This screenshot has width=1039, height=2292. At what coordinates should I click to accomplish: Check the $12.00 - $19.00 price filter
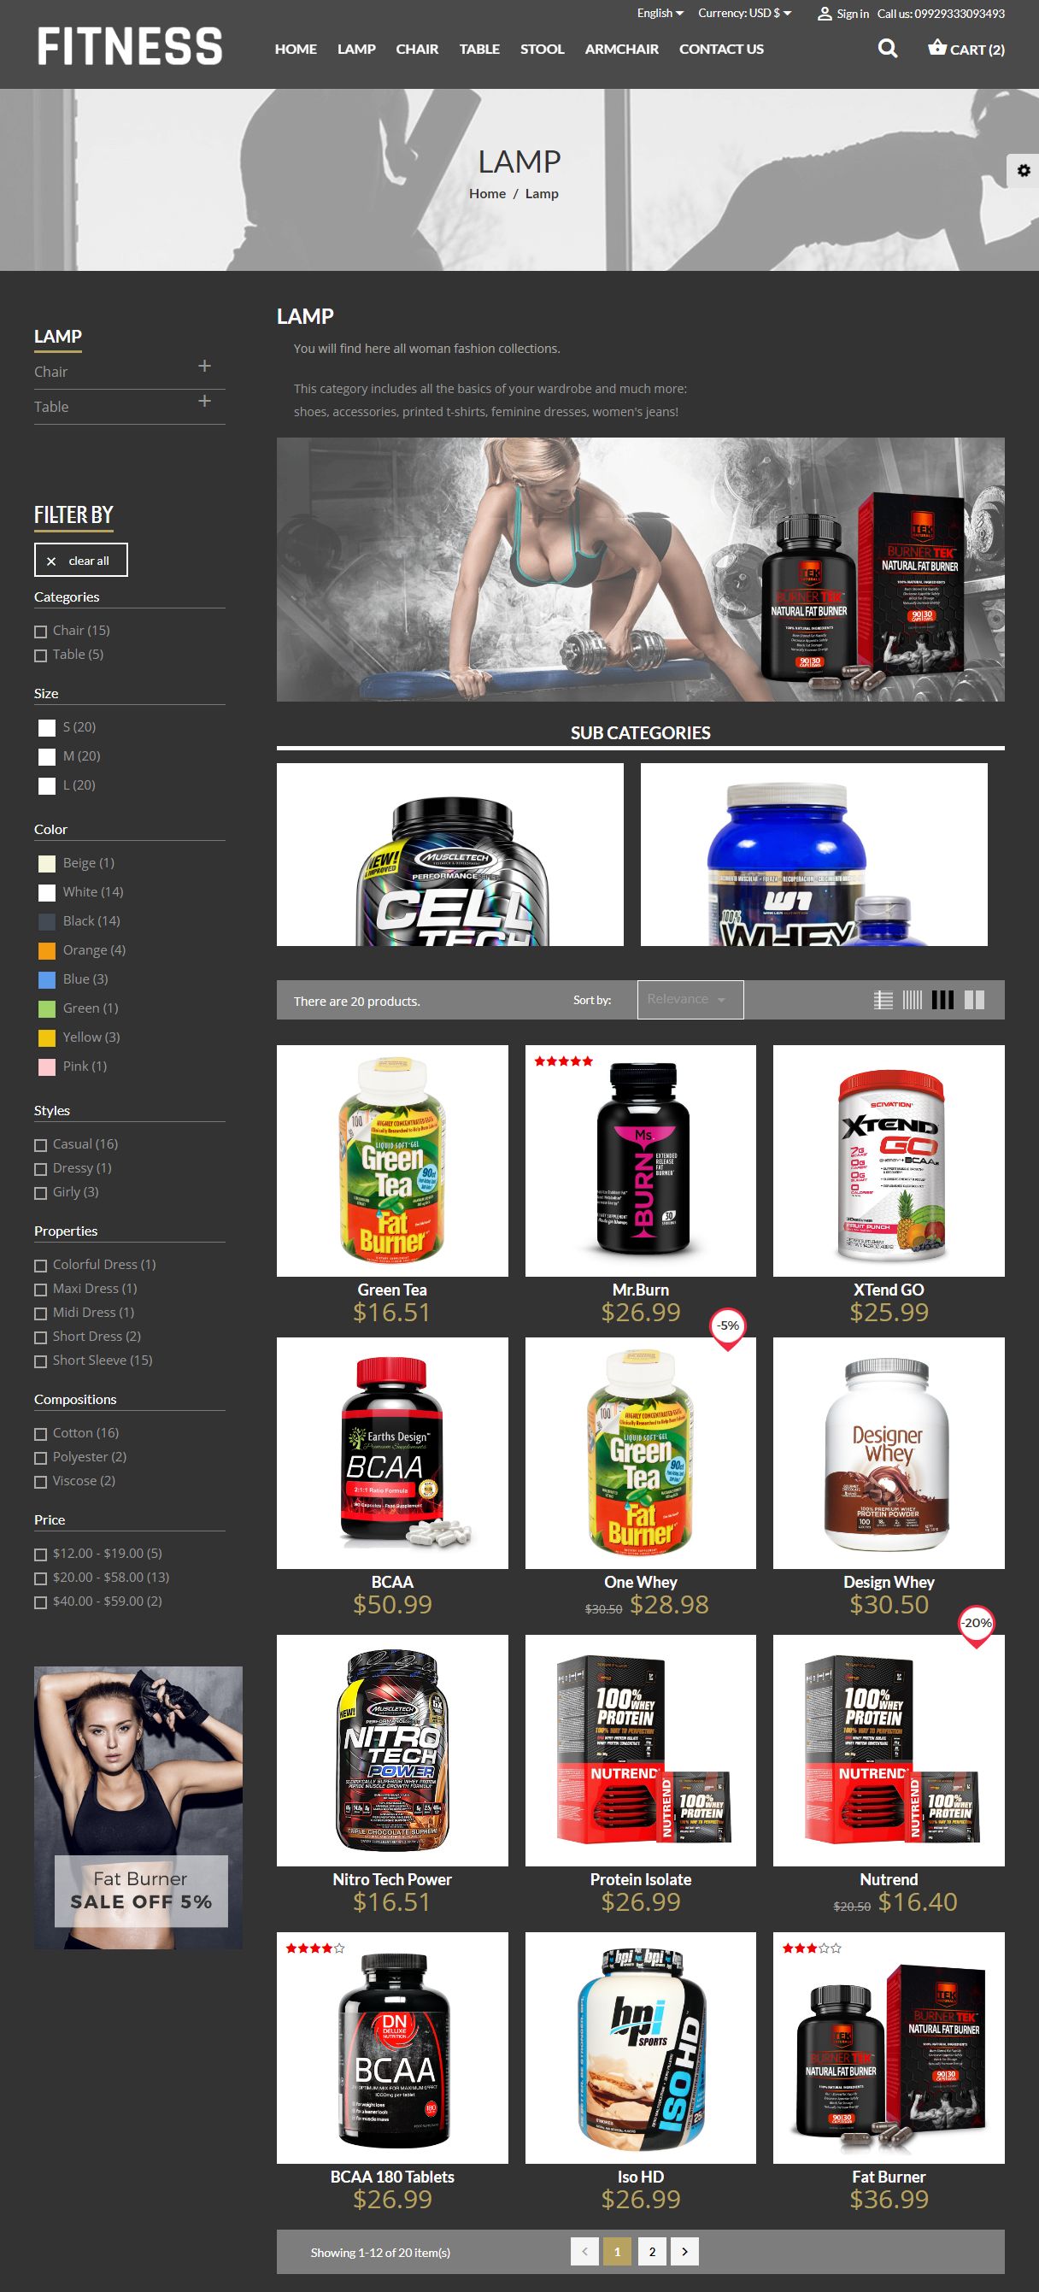[40, 1554]
